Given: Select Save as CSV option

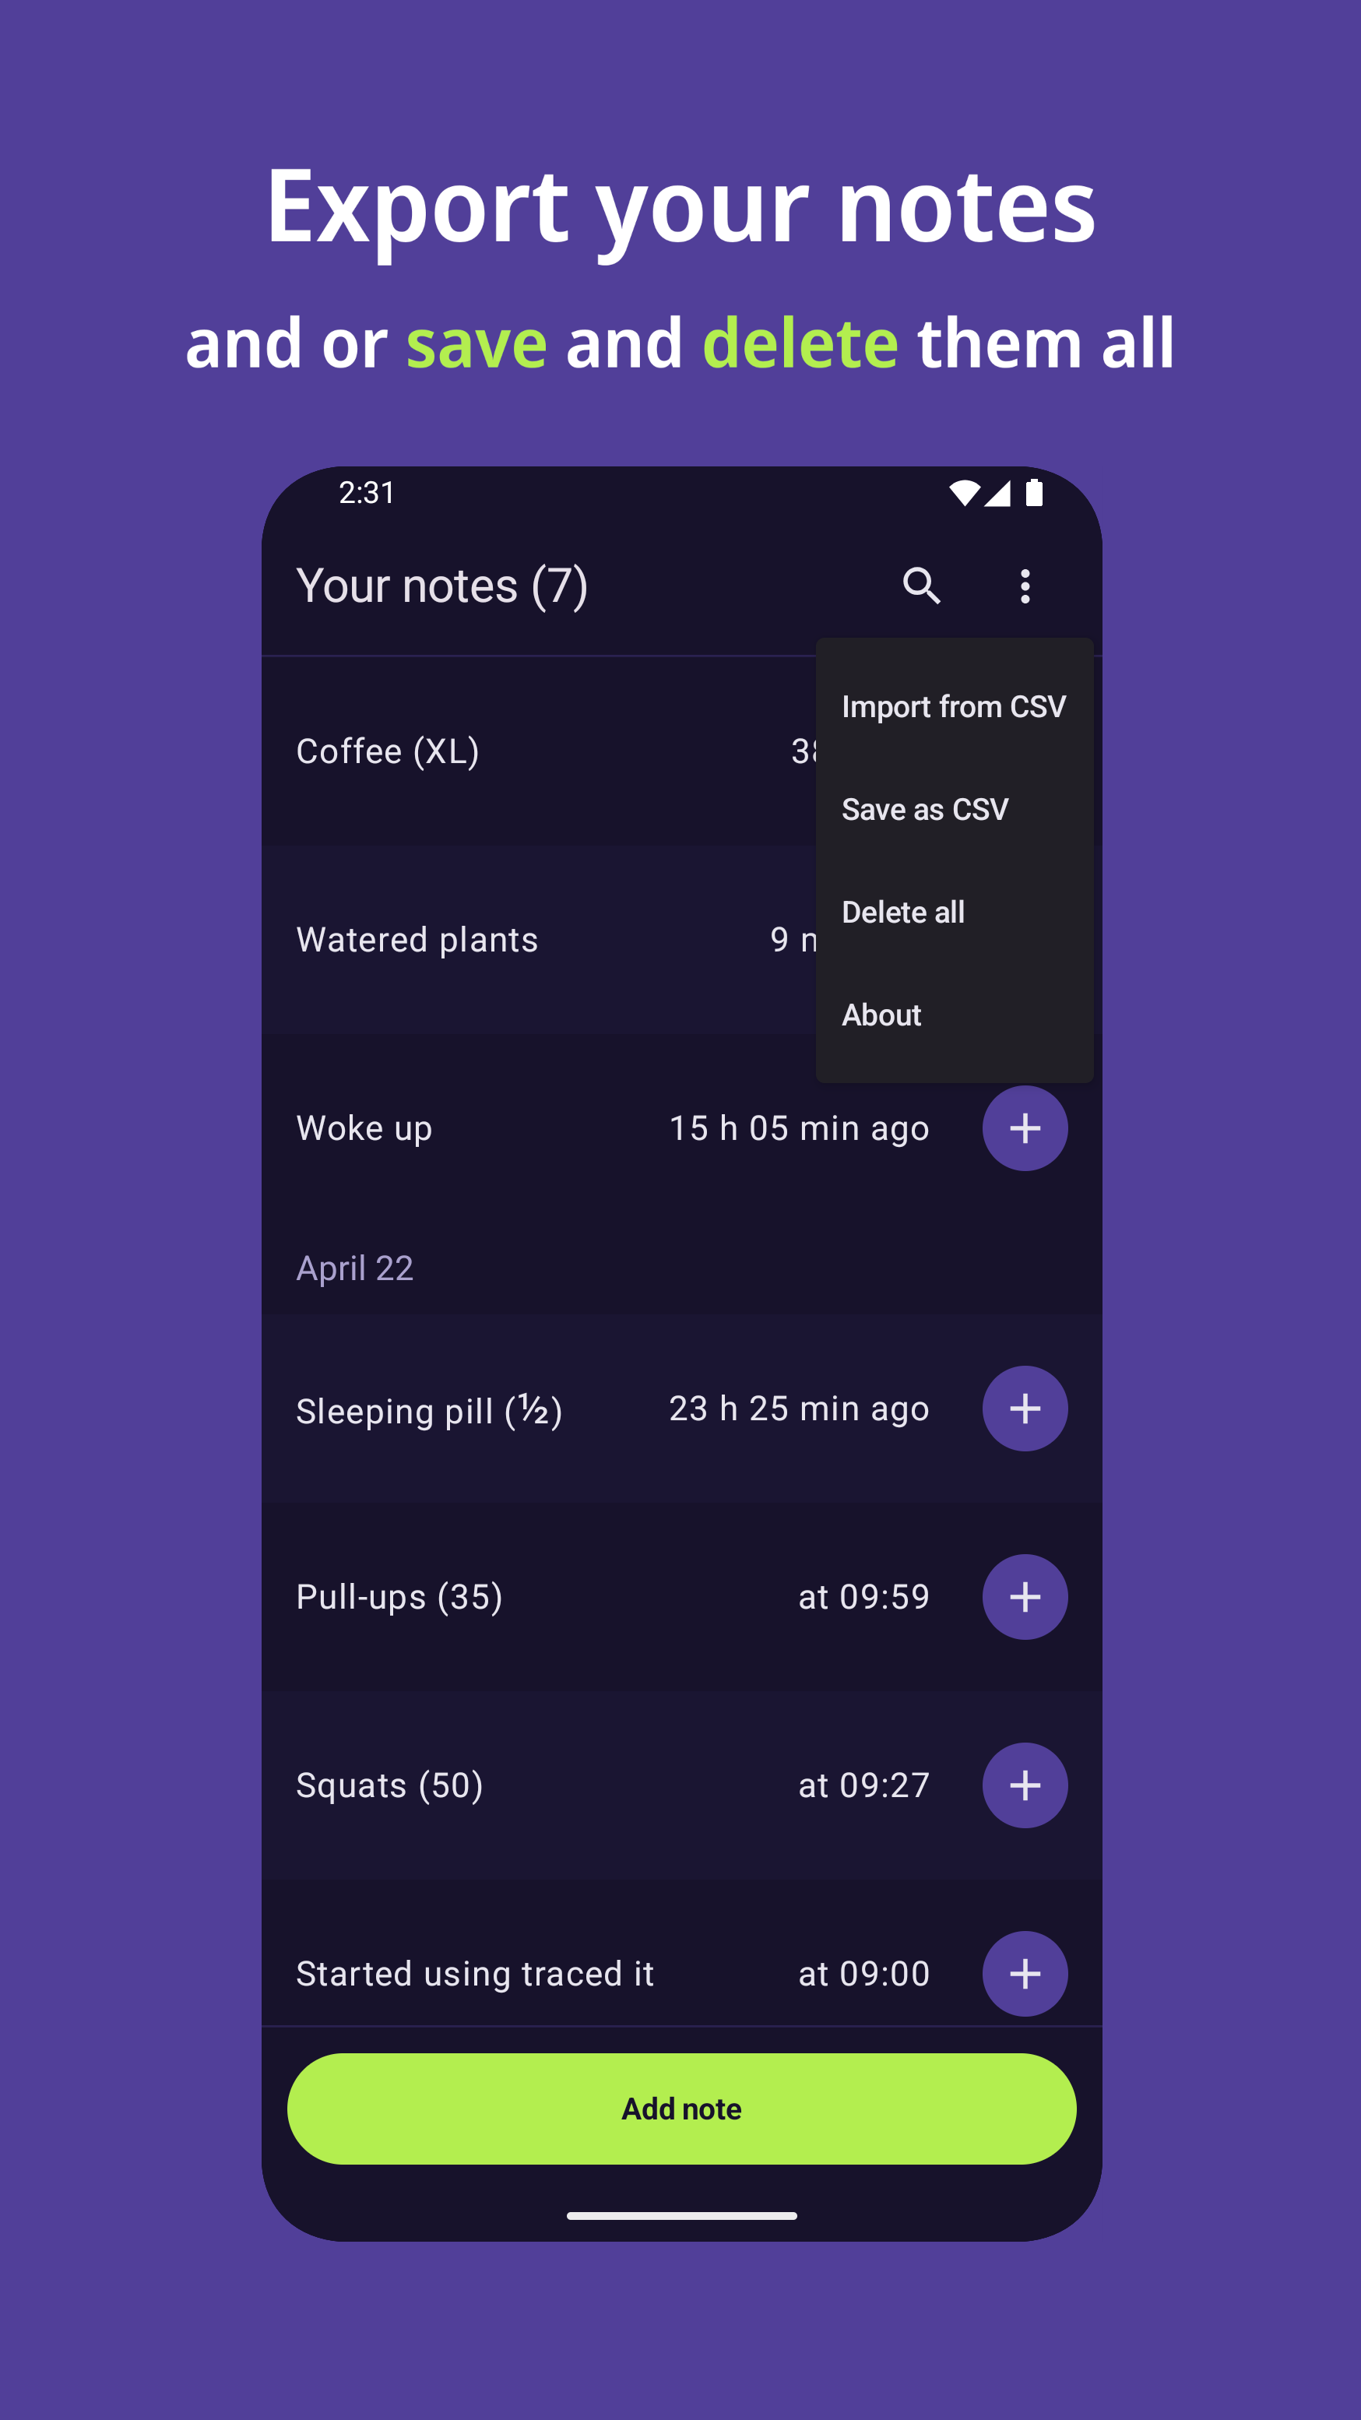Looking at the screenshot, I should tap(925, 809).
